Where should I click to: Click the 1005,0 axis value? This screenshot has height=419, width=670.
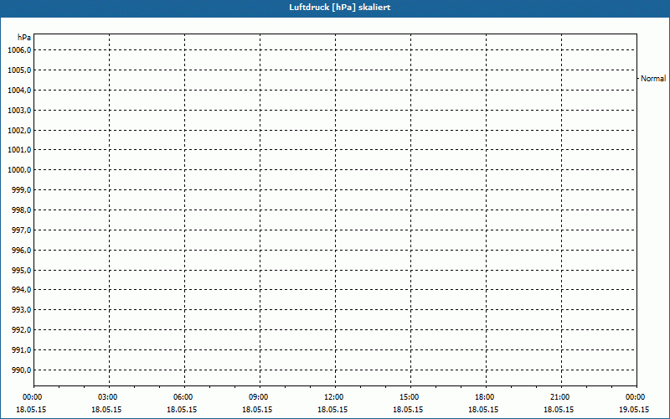tap(19, 70)
